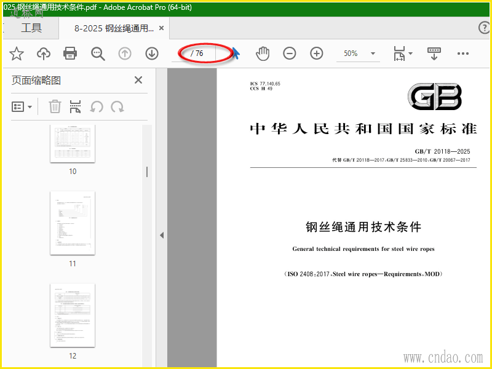Open the more tools ellipsis menu
Screen dimensions: 492x369
[463, 54]
